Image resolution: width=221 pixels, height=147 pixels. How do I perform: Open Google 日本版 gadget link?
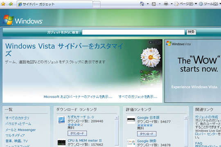148,118
